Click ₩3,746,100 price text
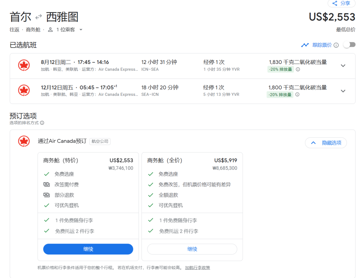362x278 pixels. click(121, 168)
